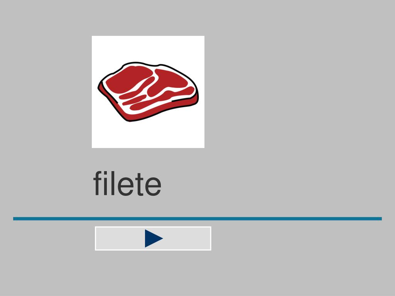Click the right end of the blue bar
Image resolution: width=395 pixels, height=296 pixels.
pos(379,219)
